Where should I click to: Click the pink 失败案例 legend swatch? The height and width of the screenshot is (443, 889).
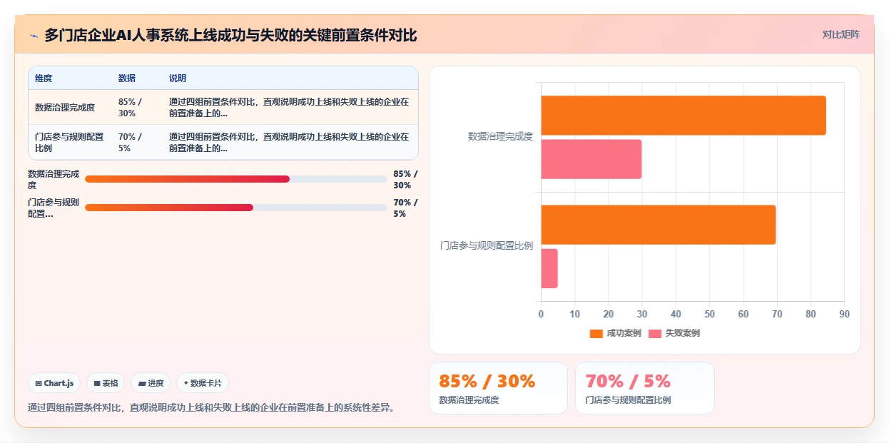click(655, 333)
